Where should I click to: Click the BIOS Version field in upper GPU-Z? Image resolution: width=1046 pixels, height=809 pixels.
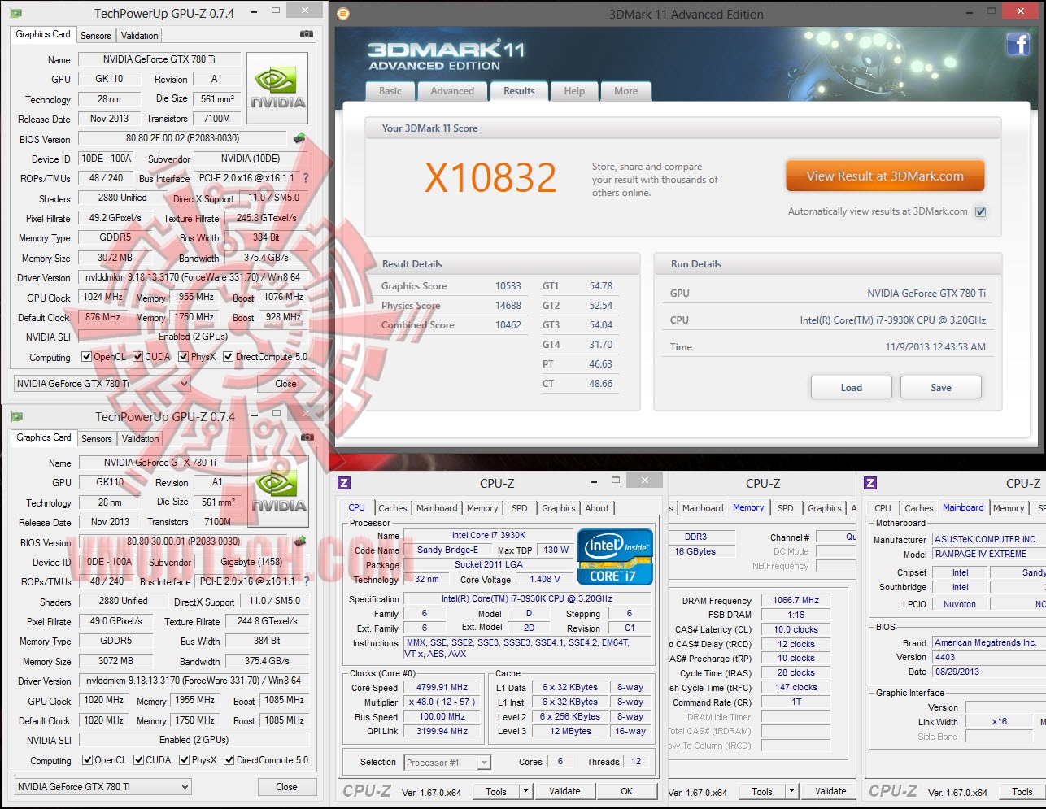[182, 138]
